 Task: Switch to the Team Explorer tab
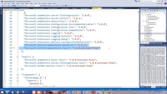click(153, 43)
